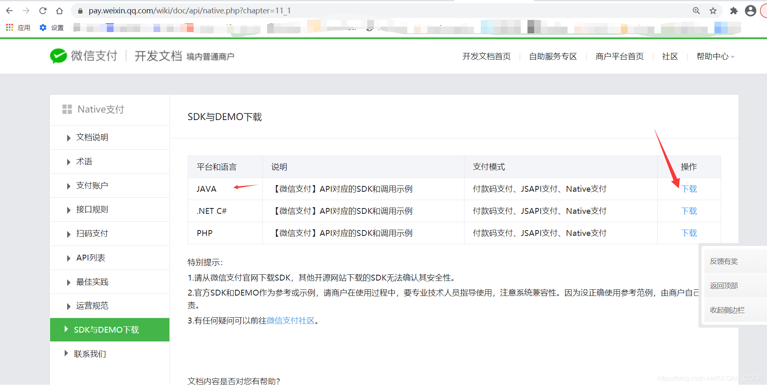Click the Native支付 grid icon
Image resolution: width=767 pixels, height=386 pixels.
tap(67, 109)
